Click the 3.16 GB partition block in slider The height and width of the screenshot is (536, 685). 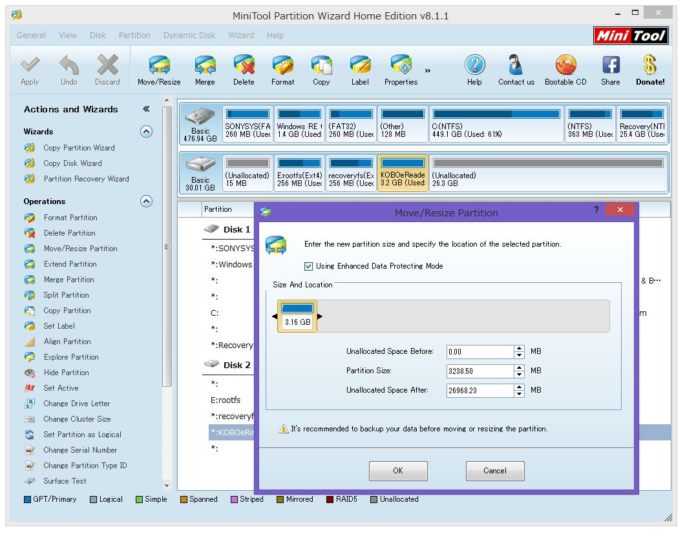(297, 316)
